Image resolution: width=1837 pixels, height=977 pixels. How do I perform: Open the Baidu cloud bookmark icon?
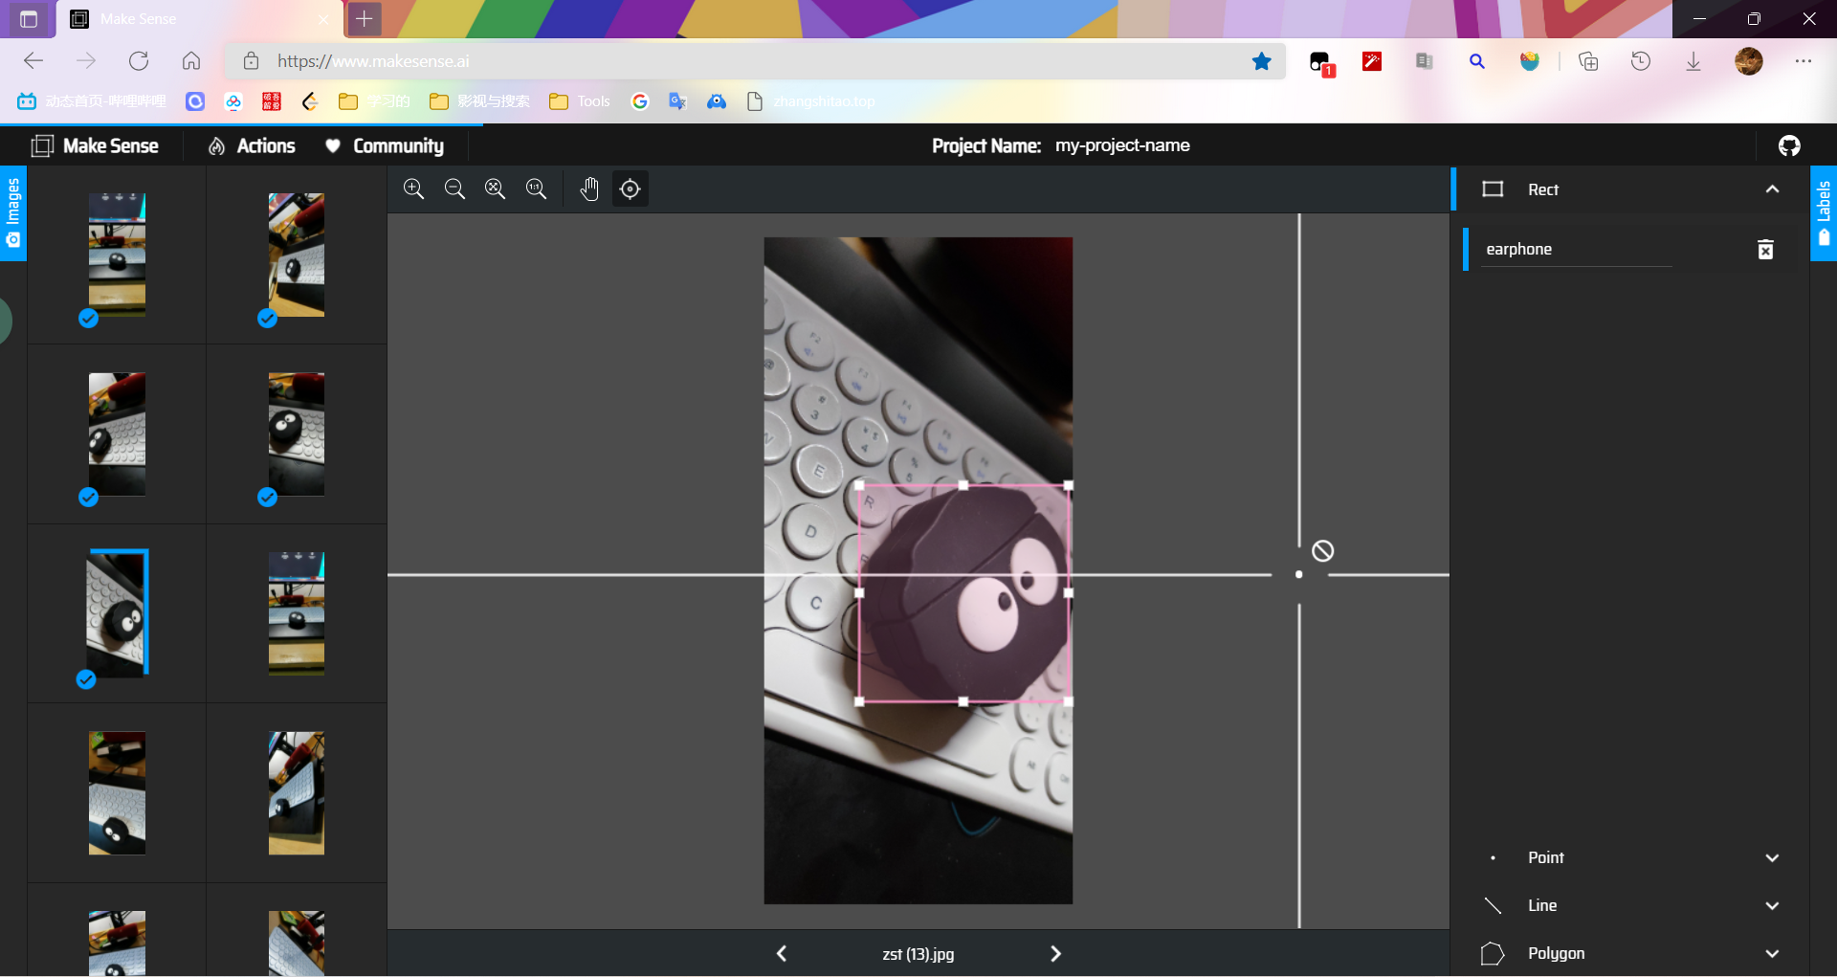[233, 101]
